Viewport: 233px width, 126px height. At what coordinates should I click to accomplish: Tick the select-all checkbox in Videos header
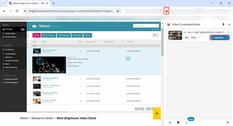click(29, 42)
